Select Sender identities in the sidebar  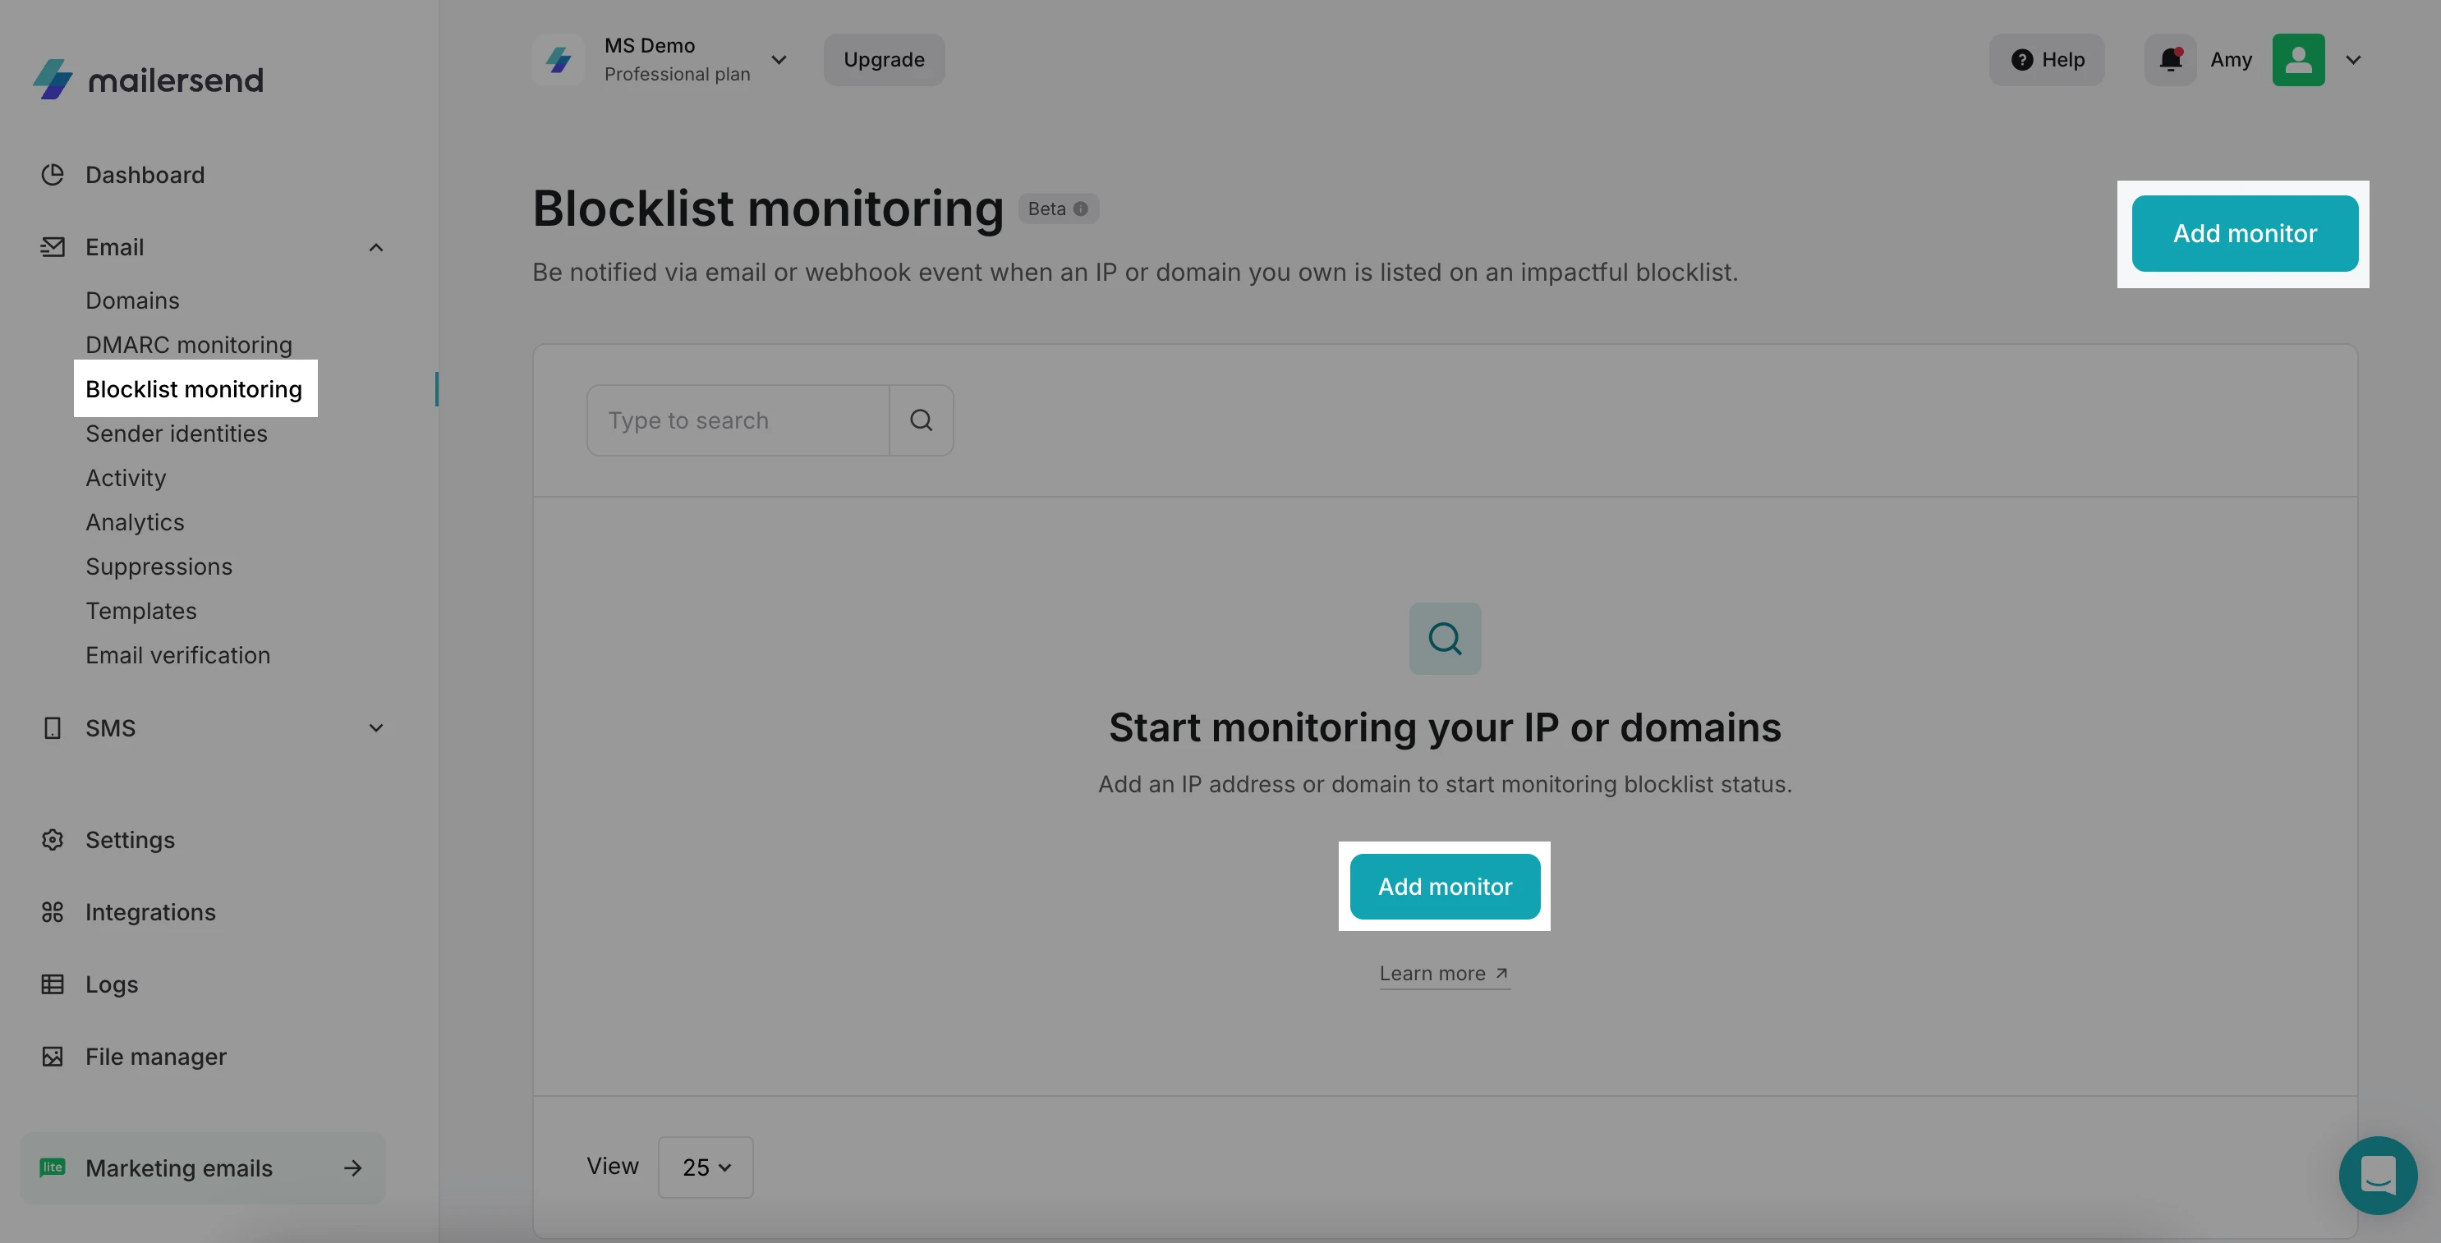(x=177, y=433)
